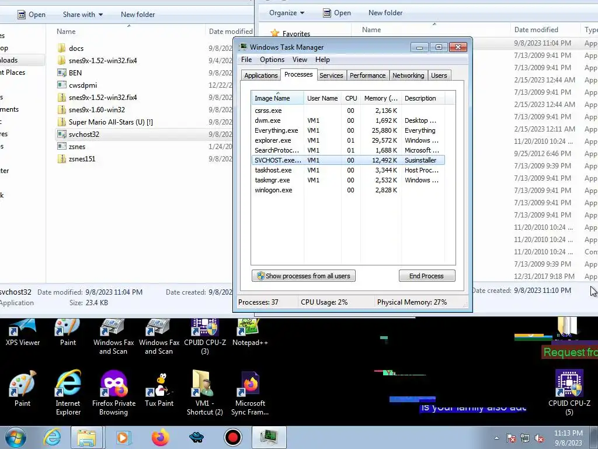Open VM1 - Shortcut (2) desktop icon
This screenshot has height=449, width=598.
205,392
